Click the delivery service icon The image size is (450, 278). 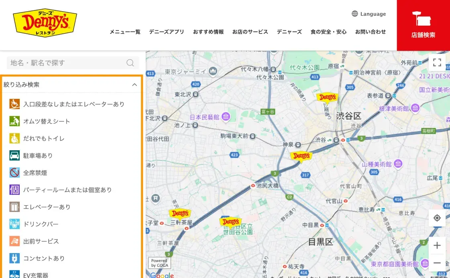tap(14, 241)
